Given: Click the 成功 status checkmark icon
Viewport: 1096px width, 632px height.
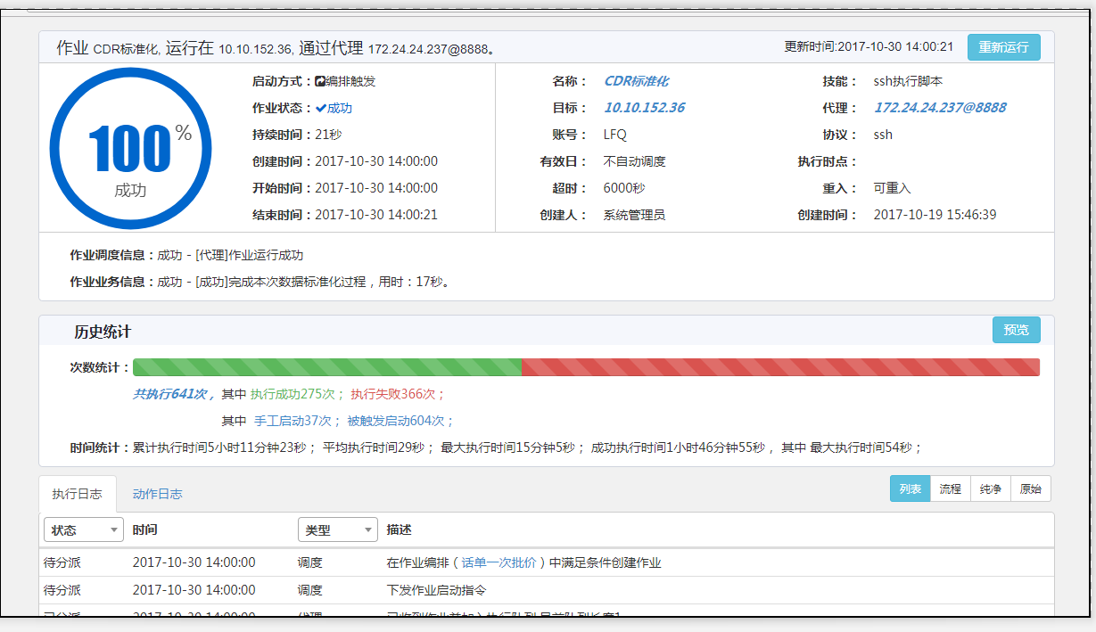Looking at the screenshot, I should [320, 108].
